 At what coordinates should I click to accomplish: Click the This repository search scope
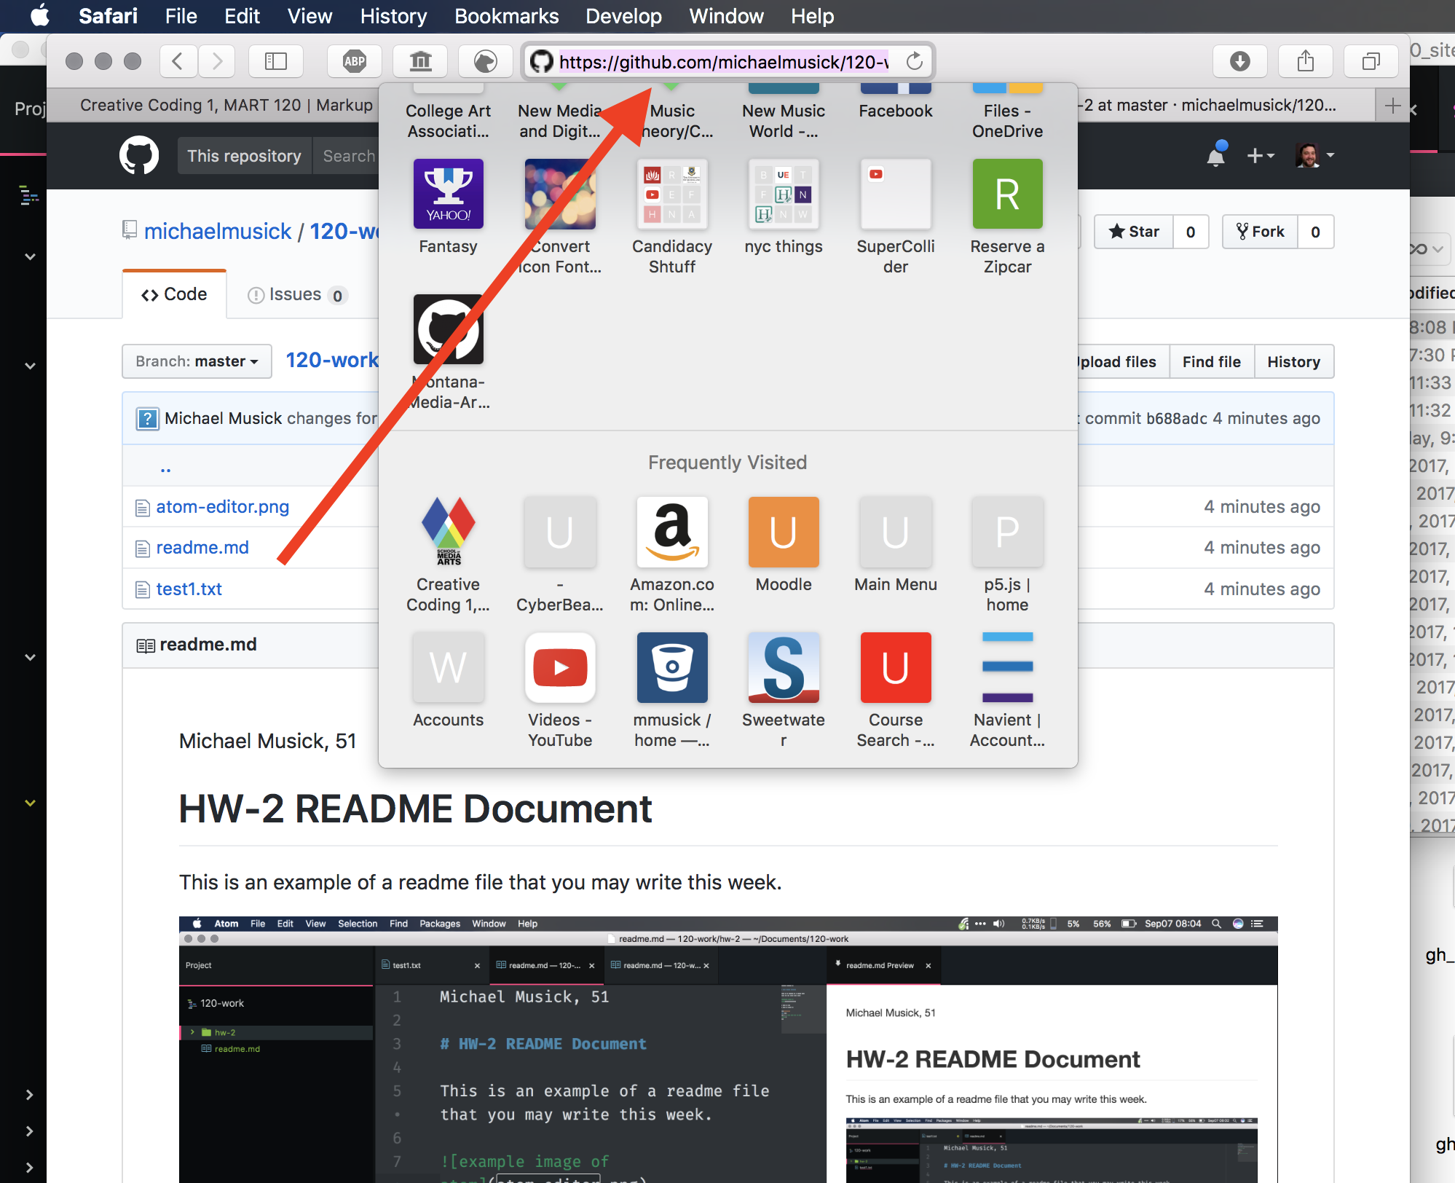(x=244, y=156)
